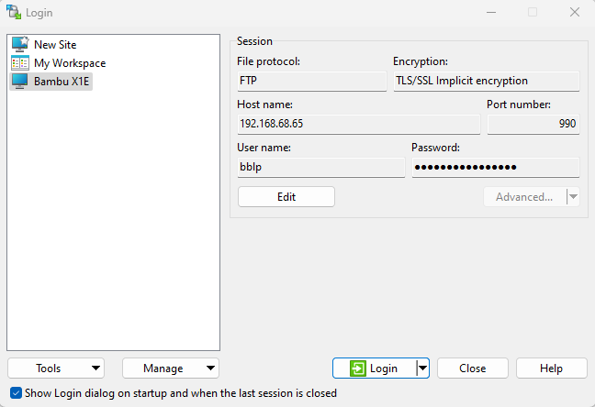Select the Bambu X1E site entry
This screenshot has height=407, width=595.
tap(63, 82)
